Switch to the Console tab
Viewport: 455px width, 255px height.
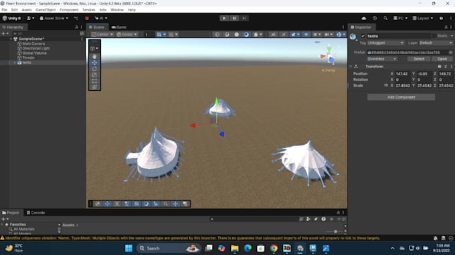coord(35,213)
